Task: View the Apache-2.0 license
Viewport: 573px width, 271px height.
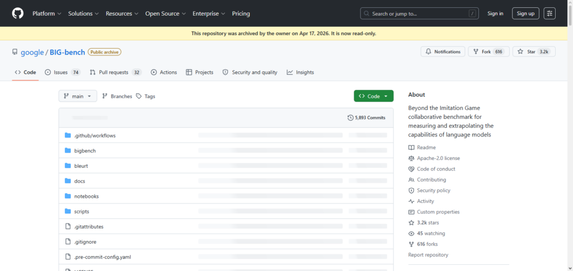Action: pos(434,158)
